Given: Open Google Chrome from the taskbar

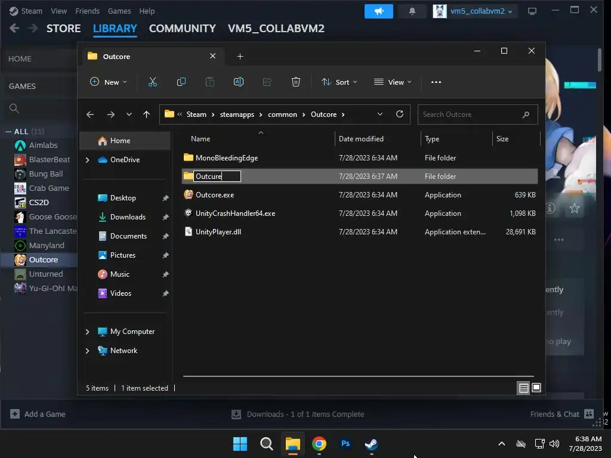Looking at the screenshot, I should pyautogui.click(x=319, y=444).
